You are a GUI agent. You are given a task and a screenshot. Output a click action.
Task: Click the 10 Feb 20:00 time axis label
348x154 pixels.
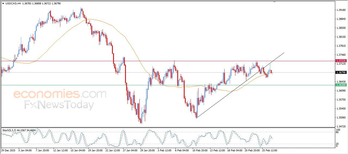[x=200, y=150]
